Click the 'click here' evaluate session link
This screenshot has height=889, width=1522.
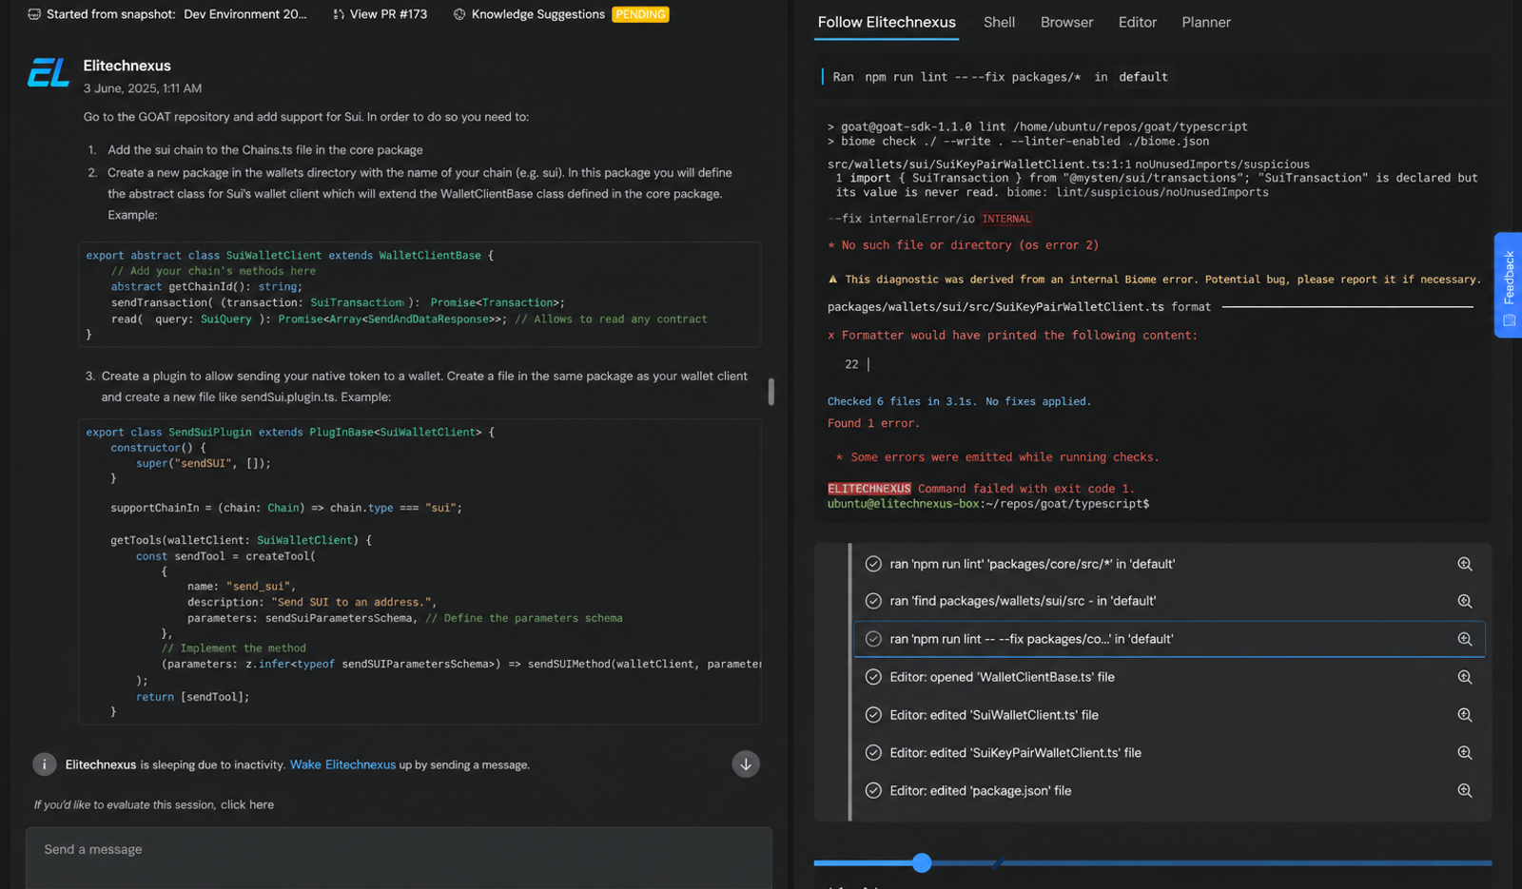pyautogui.click(x=247, y=804)
